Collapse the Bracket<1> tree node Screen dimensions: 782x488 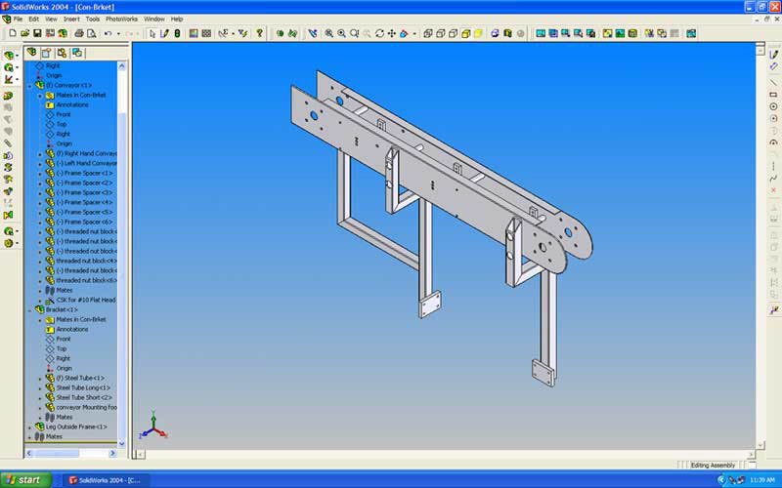click(30, 309)
